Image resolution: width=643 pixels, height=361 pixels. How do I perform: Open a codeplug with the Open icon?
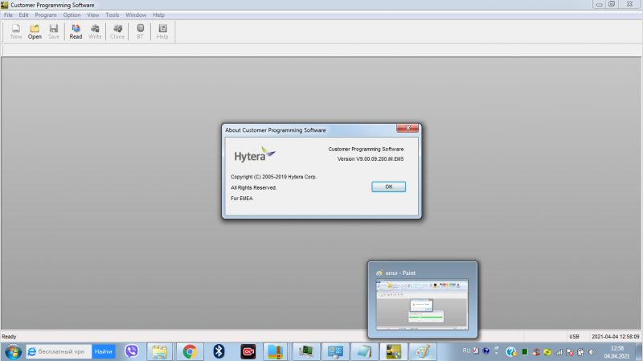tap(35, 31)
